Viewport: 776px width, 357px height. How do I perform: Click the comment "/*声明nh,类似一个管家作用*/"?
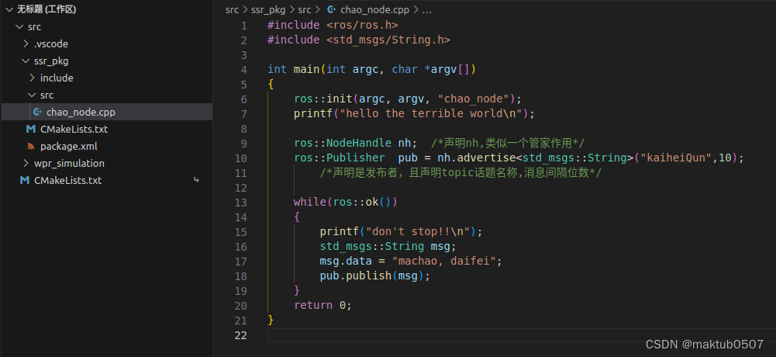point(508,143)
